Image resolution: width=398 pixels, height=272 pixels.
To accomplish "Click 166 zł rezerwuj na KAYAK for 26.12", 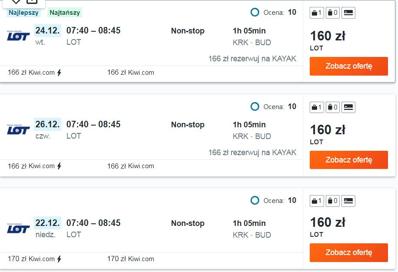I will [x=252, y=153].
